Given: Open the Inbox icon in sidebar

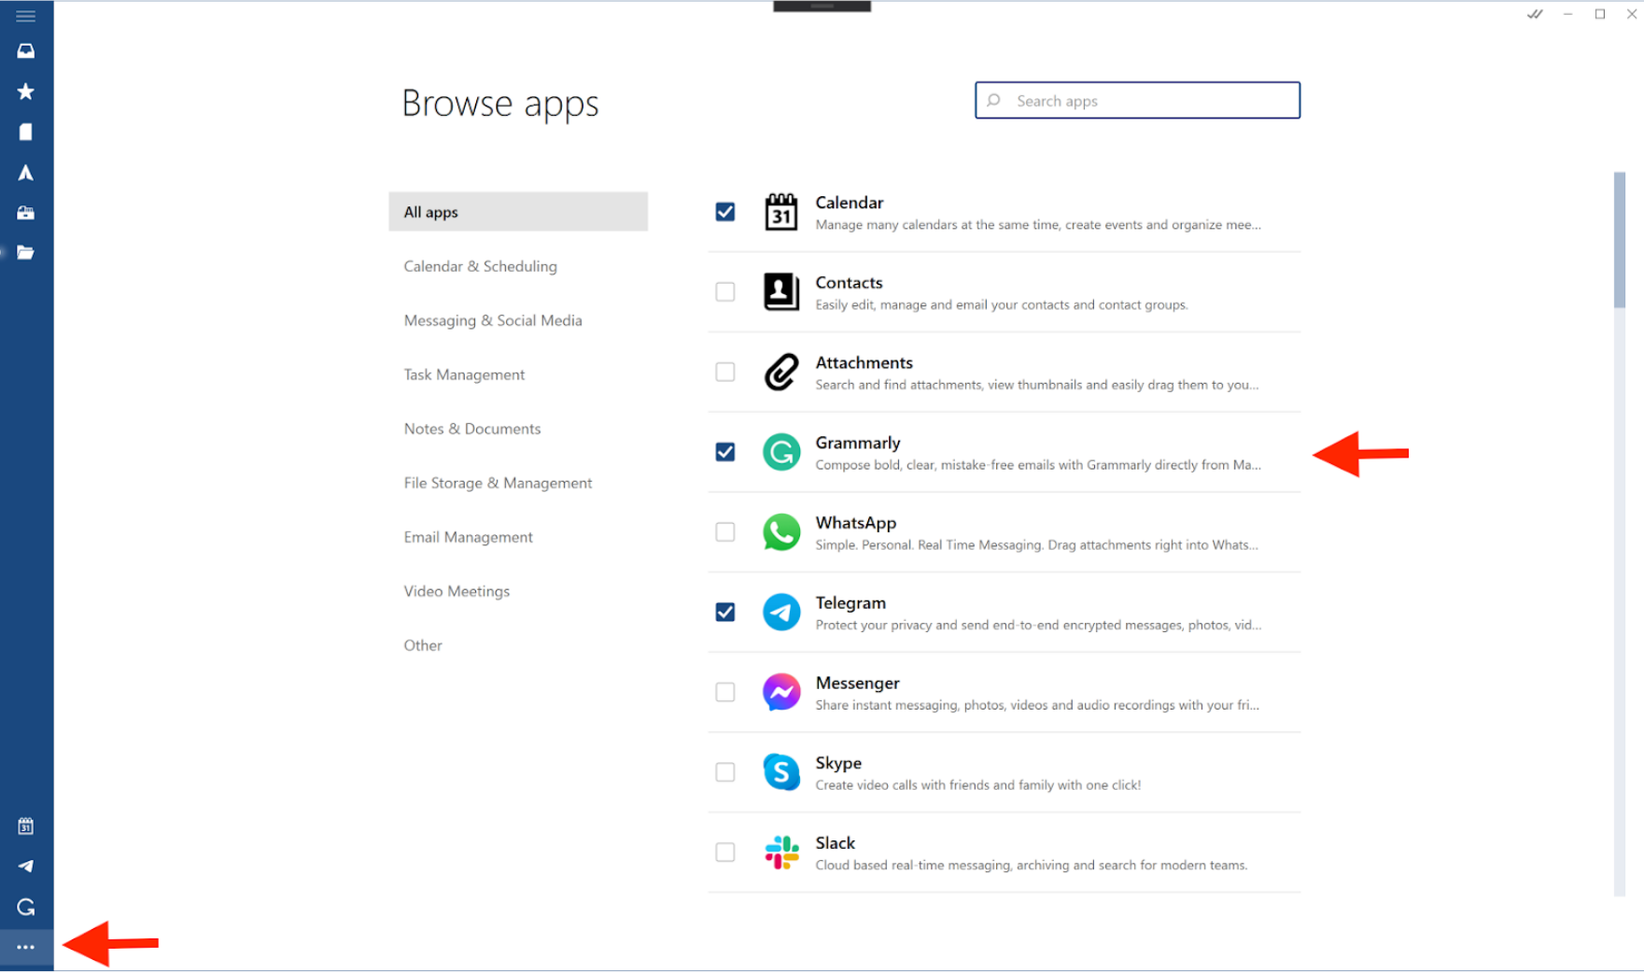Looking at the screenshot, I should pyautogui.click(x=25, y=51).
